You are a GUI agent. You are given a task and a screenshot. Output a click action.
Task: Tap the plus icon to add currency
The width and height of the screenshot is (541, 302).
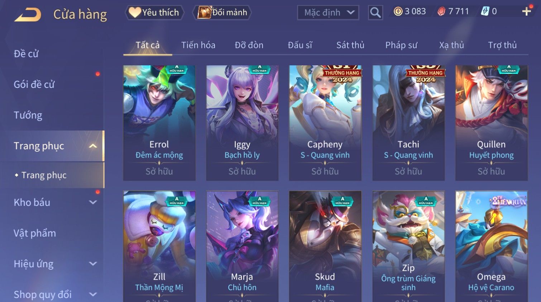coord(526,11)
